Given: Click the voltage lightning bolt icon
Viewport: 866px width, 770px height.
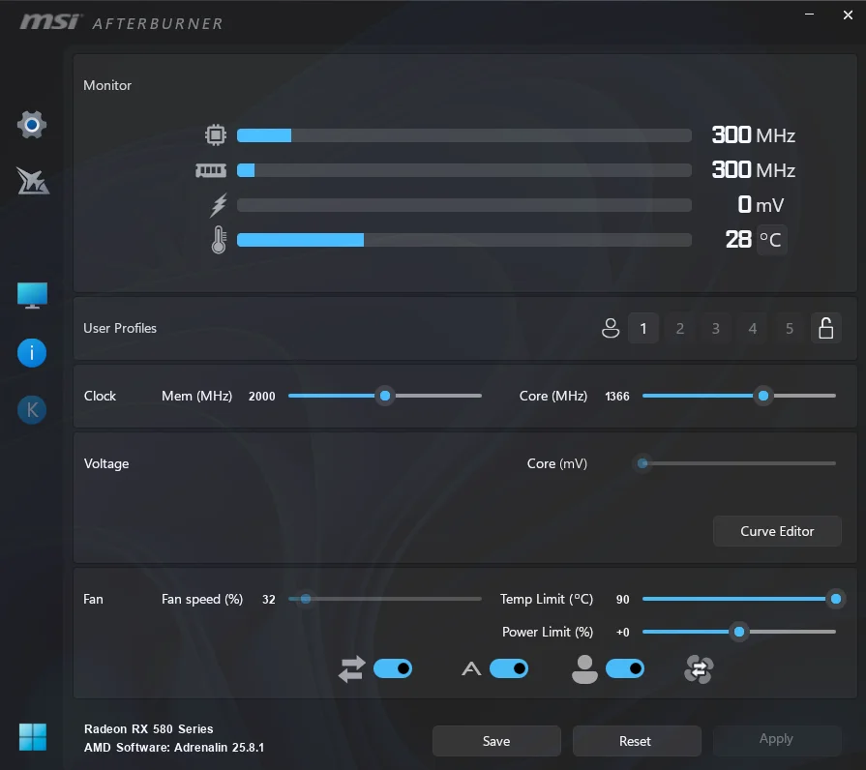Looking at the screenshot, I should (219, 205).
